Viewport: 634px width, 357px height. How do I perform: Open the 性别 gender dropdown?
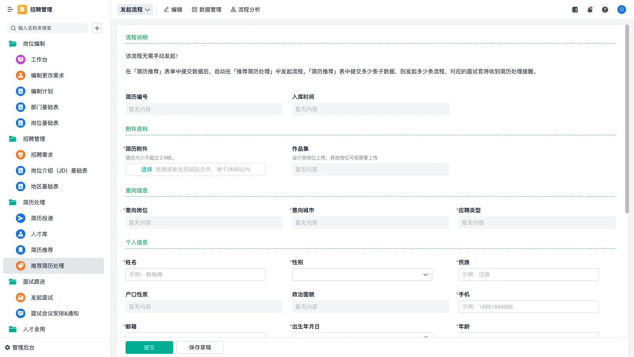[425, 274]
